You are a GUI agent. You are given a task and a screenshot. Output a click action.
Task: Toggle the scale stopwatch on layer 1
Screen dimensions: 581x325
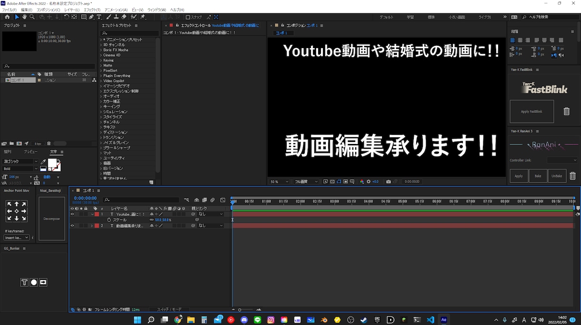[x=109, y=220]
